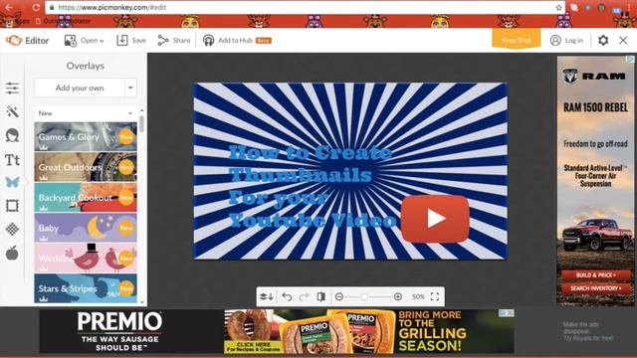Close the editor with X
637x358 pixels.
click(x=623, y=40)
